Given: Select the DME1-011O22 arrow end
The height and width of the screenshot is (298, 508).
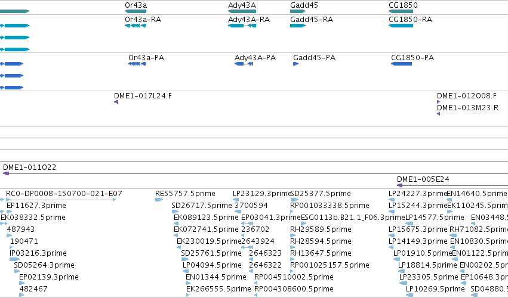Looking at the screenshot, I should [6, 173].
